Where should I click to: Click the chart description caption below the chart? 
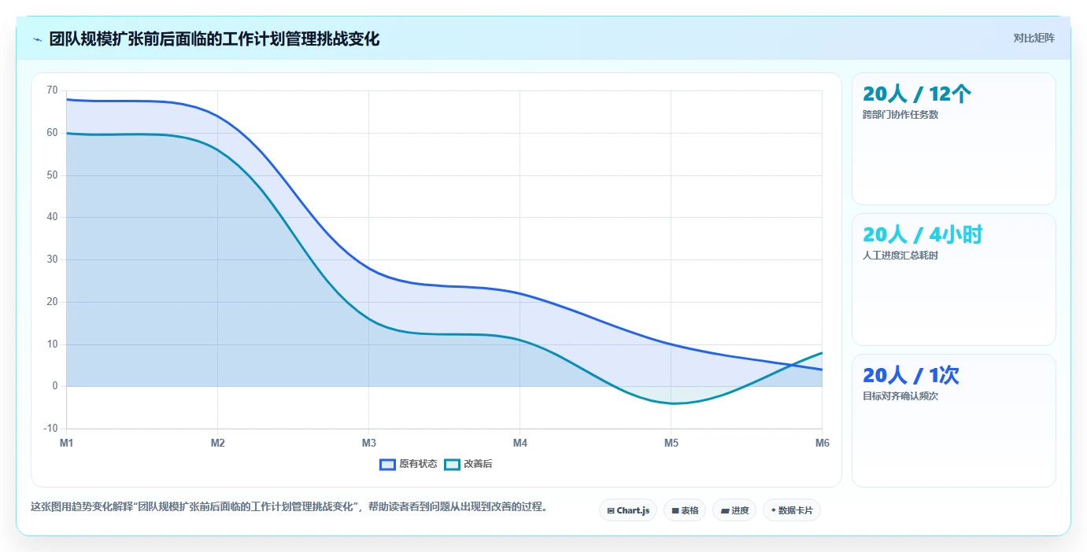[x=289, y=506]
